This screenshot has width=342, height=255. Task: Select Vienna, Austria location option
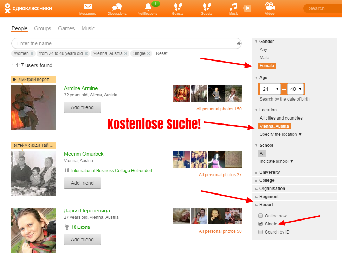(274, 126)
